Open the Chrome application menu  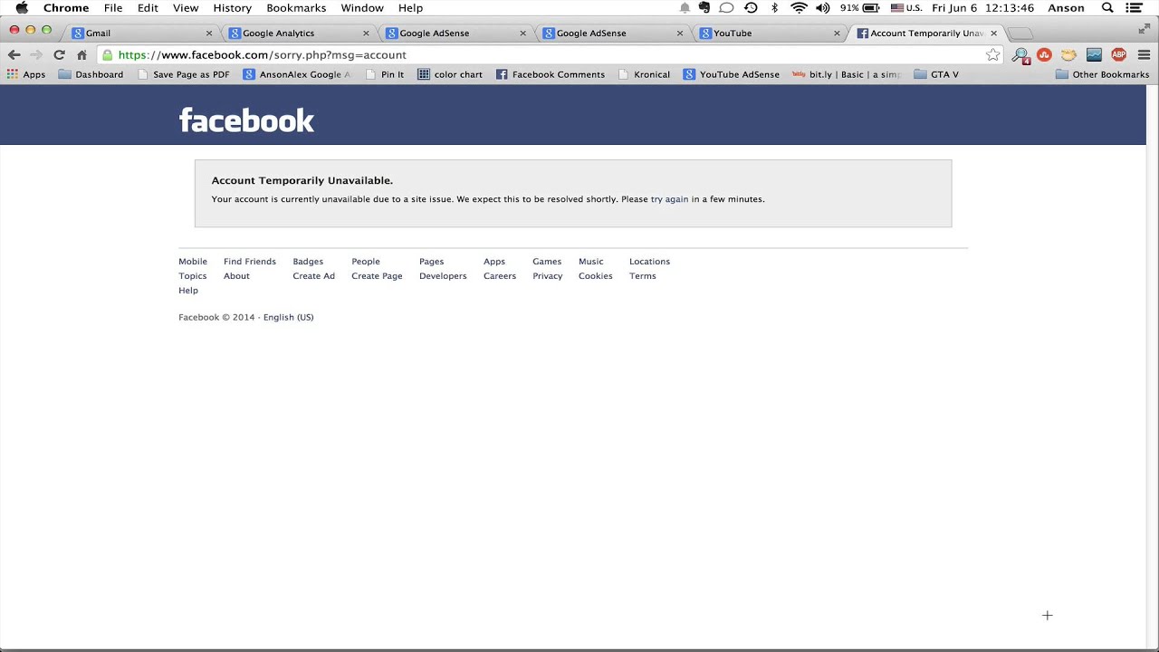click(66, 7)
